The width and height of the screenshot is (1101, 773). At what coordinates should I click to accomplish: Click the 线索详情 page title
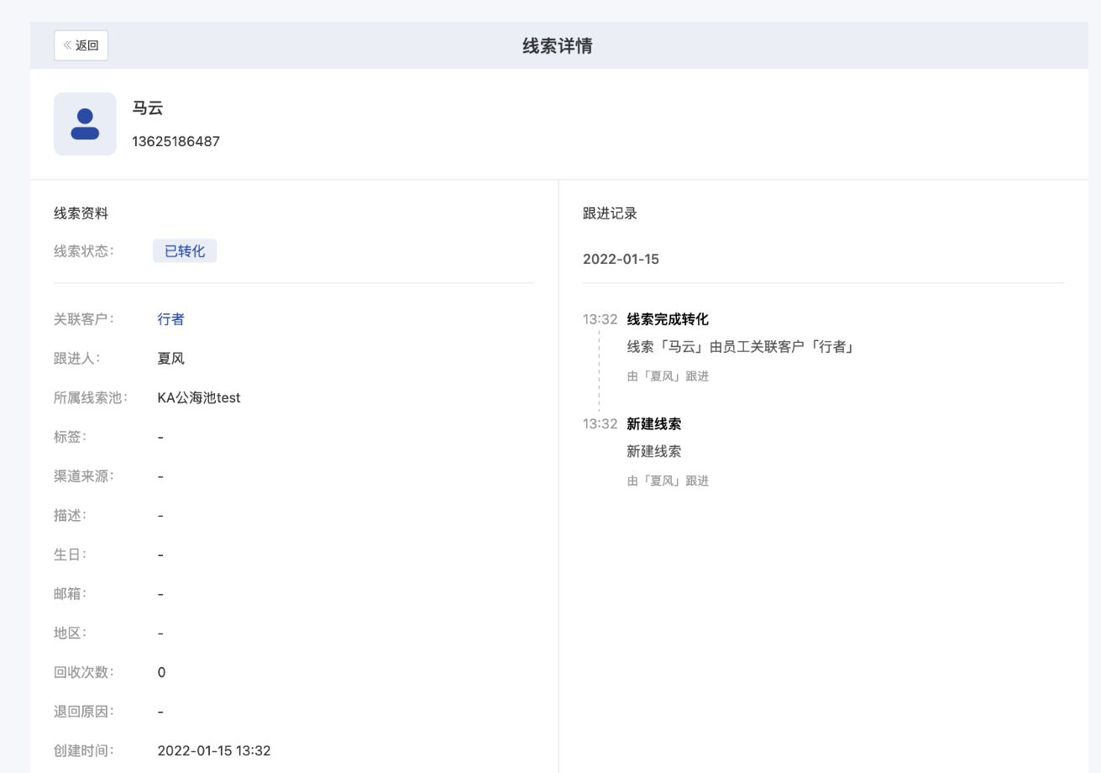558,46
